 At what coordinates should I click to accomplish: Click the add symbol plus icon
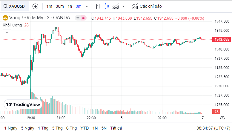(x=35, y=6)
